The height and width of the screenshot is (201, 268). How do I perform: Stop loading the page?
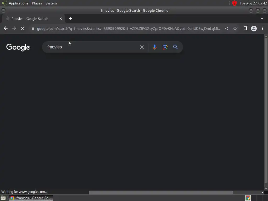pyautogui.click(x=23, y=28)
